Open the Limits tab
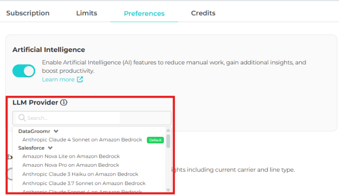Viewport: 339px width, 195px height. coord(86,13)
